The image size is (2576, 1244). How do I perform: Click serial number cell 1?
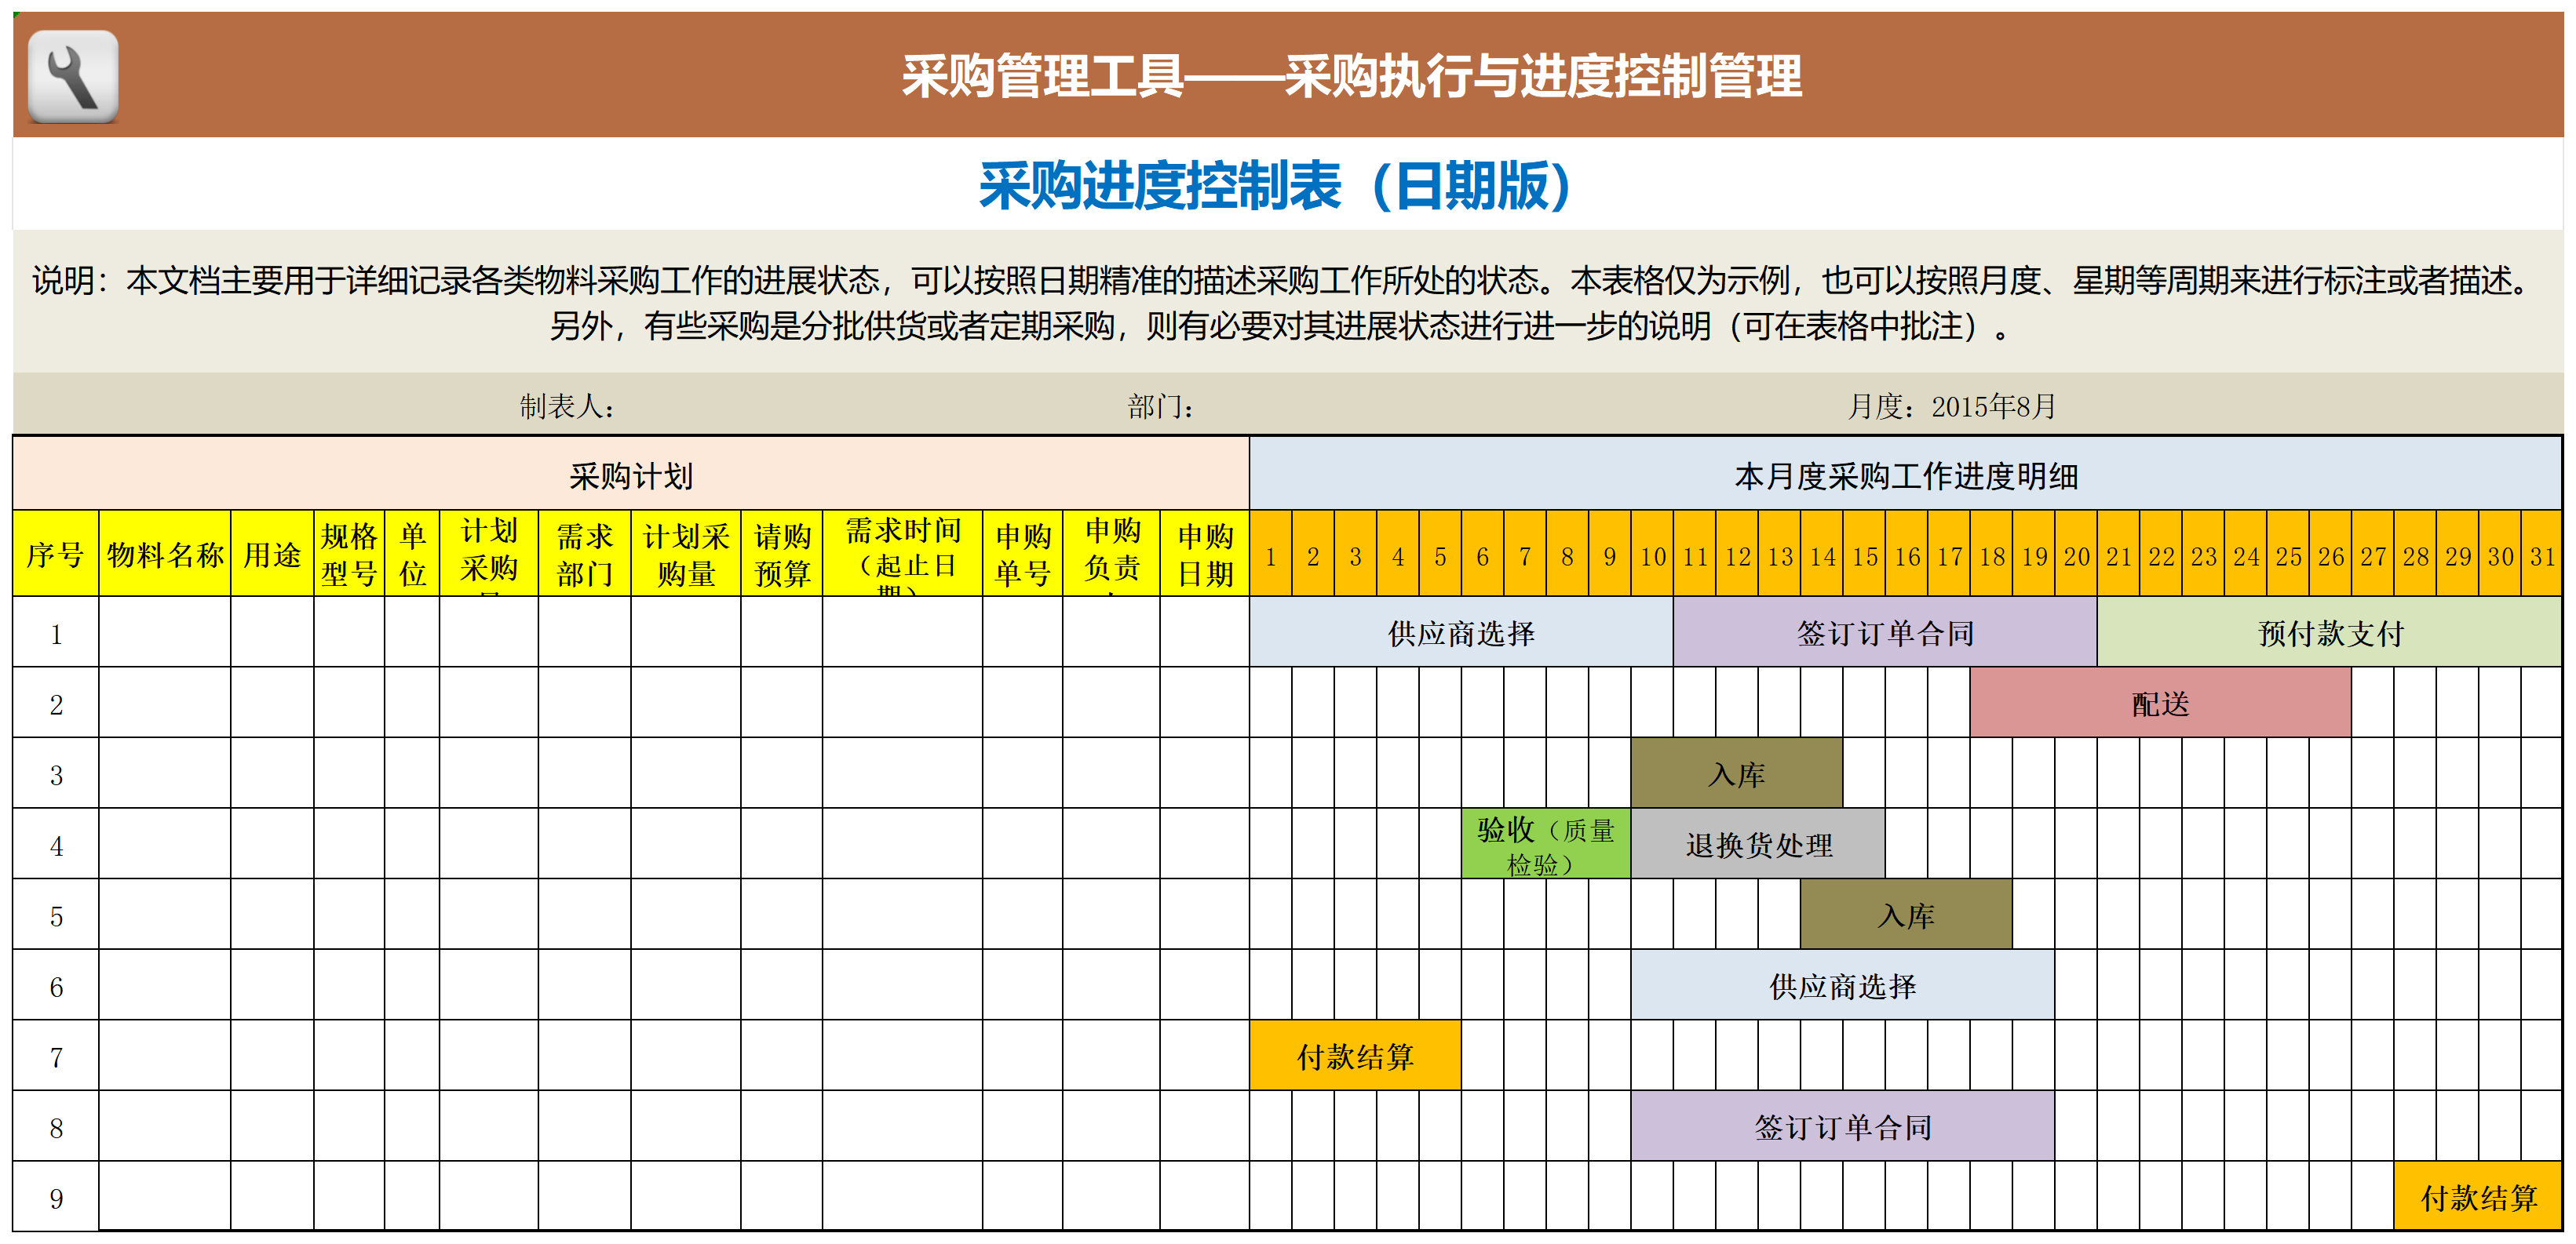56,632
